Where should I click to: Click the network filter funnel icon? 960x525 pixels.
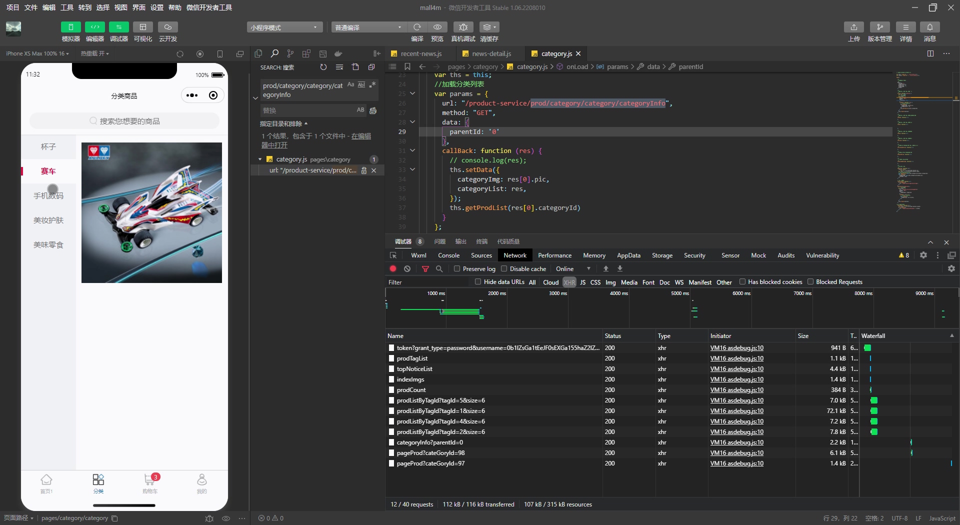click(x=425, y=269)
